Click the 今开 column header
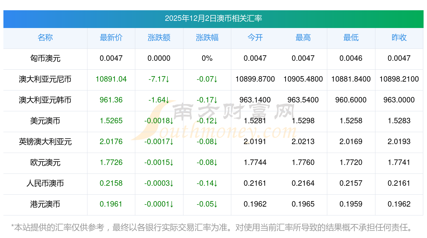This screenshot has width=427, height=238. pos(255,38)
